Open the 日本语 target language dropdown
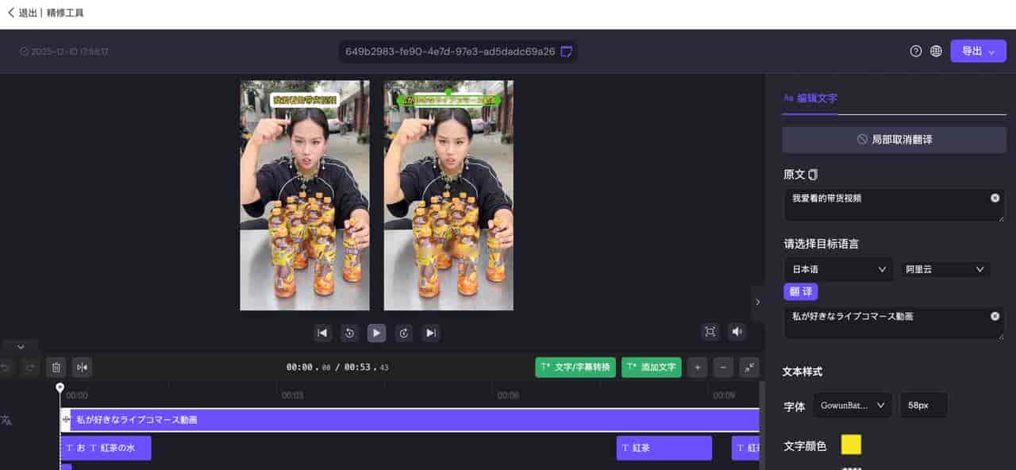1016x470 pixels. pyautogui.click(x=837, y=269)
